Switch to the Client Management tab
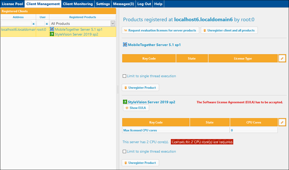This screenshot has width=289, height=170. [x=43, y=4]
